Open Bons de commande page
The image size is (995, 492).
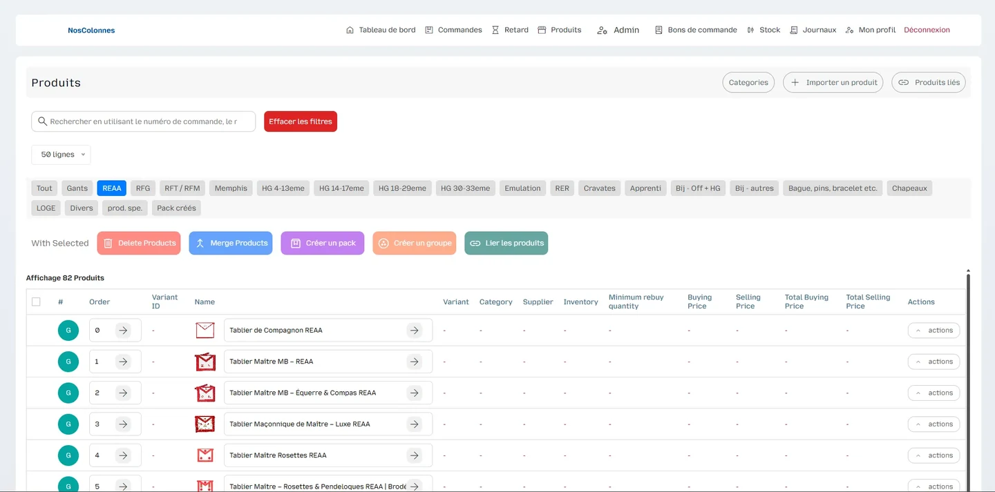point(696,30)
